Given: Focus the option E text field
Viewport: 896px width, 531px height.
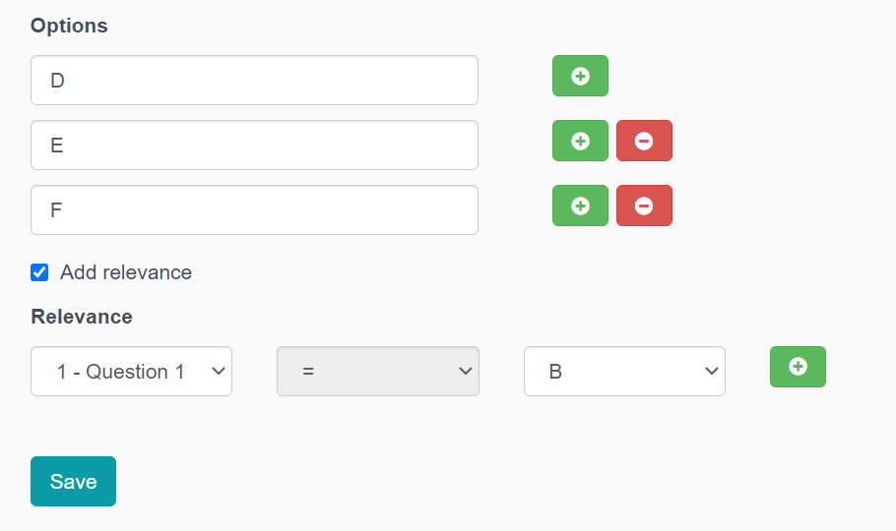Looking at the screenshot, I should (x=254, y=146).
